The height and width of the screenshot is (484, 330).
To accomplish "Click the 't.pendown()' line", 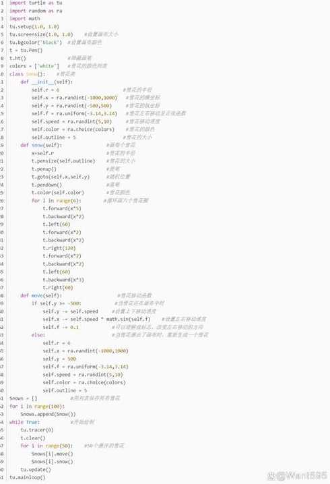I will tap(46, 185).
